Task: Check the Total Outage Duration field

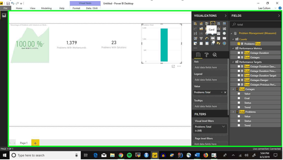Action: coord(239,53)
